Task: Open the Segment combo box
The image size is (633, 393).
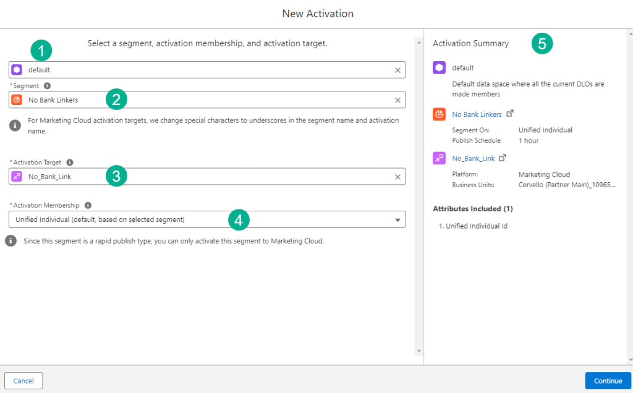Action: 204,100
